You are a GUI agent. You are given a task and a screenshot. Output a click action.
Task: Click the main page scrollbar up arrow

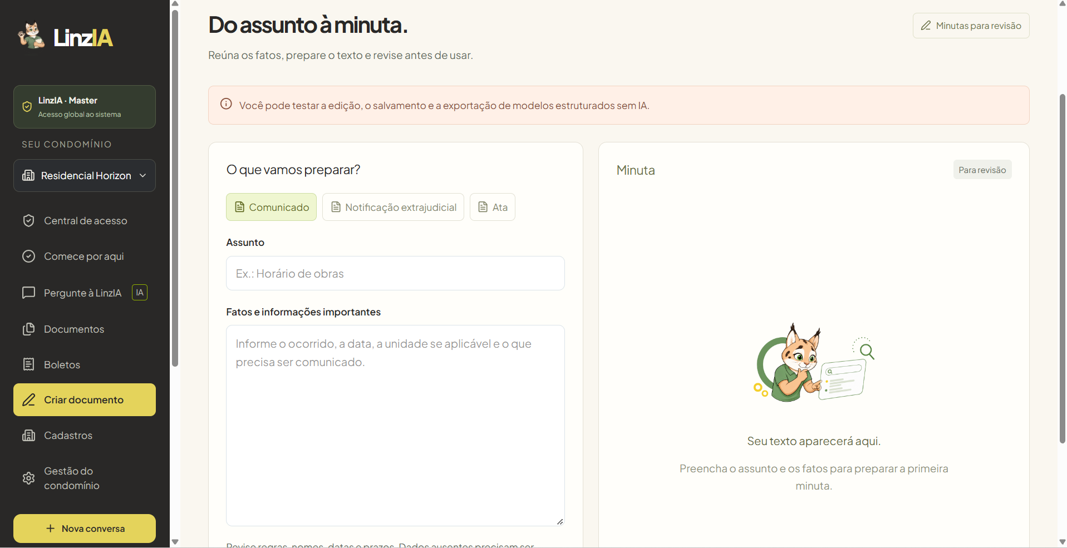click(x=1063, y=4)
